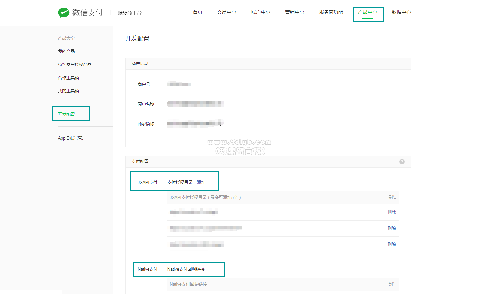The height and width of the screenshot is (294, 478).
Task: Click the blurred 商户名称 value
Action: tap(195, 104)
